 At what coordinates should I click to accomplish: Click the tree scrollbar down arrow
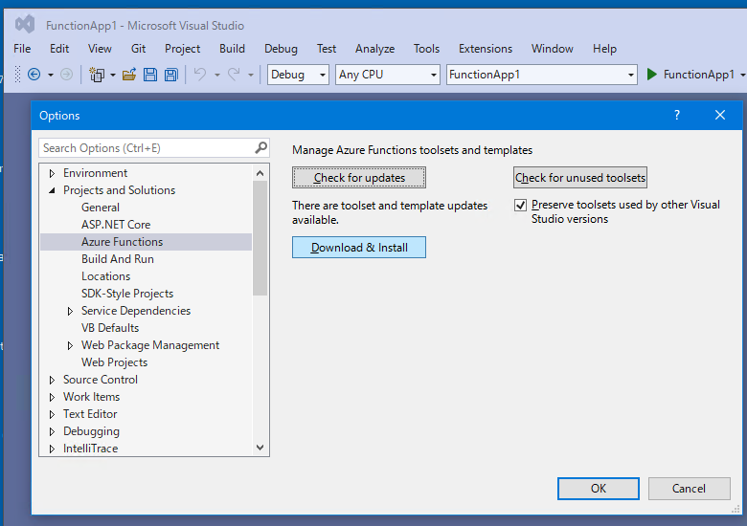pyautogui.click(x=260, y=448)
